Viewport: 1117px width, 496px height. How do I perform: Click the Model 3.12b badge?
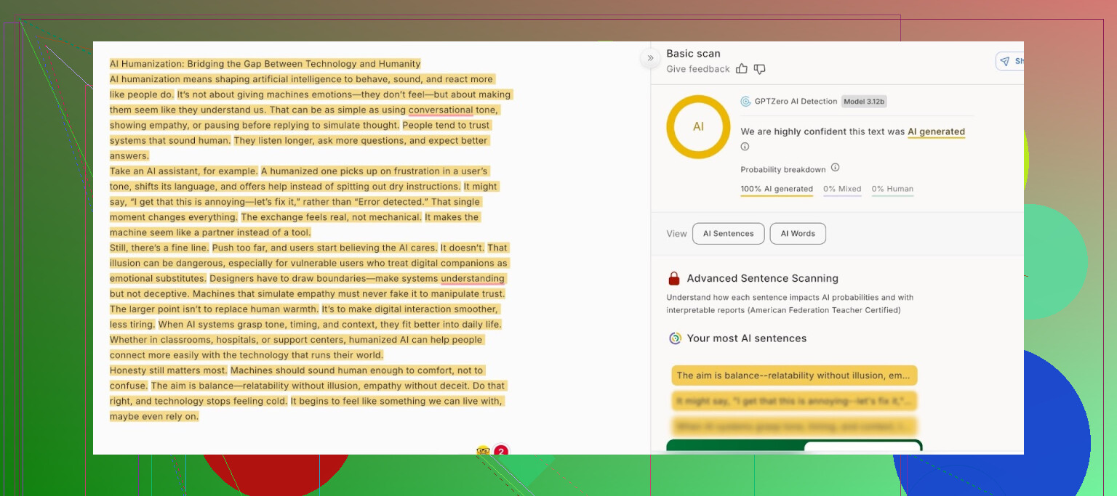coord(864,102)
